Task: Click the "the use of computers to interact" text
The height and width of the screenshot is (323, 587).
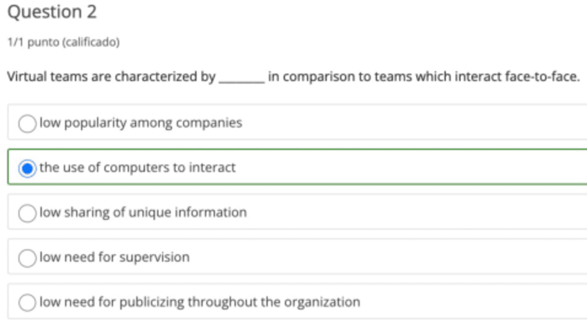Action: point(137,167)
